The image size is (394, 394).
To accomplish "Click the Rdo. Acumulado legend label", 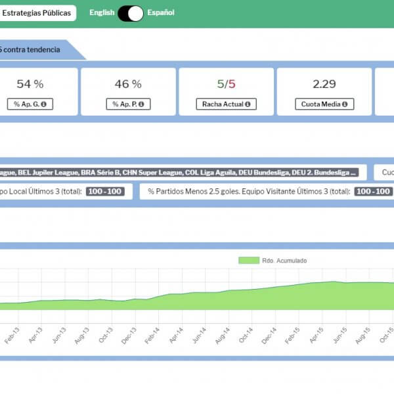I will (x=284, y=261).
